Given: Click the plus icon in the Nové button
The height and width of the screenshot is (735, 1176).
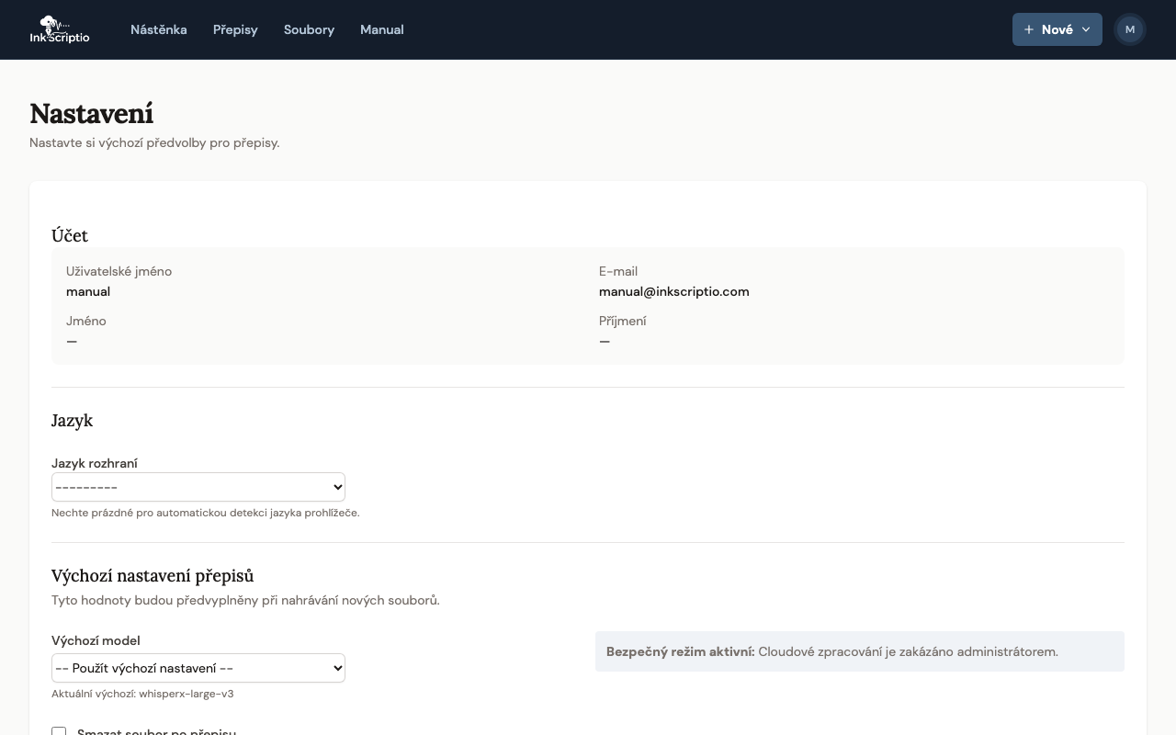Looking at the screenshot, I should pyautogui.click(x=1029, y=29).
